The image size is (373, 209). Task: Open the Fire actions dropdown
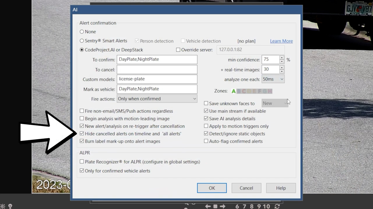pyautogui.click(x=157, y=99)
